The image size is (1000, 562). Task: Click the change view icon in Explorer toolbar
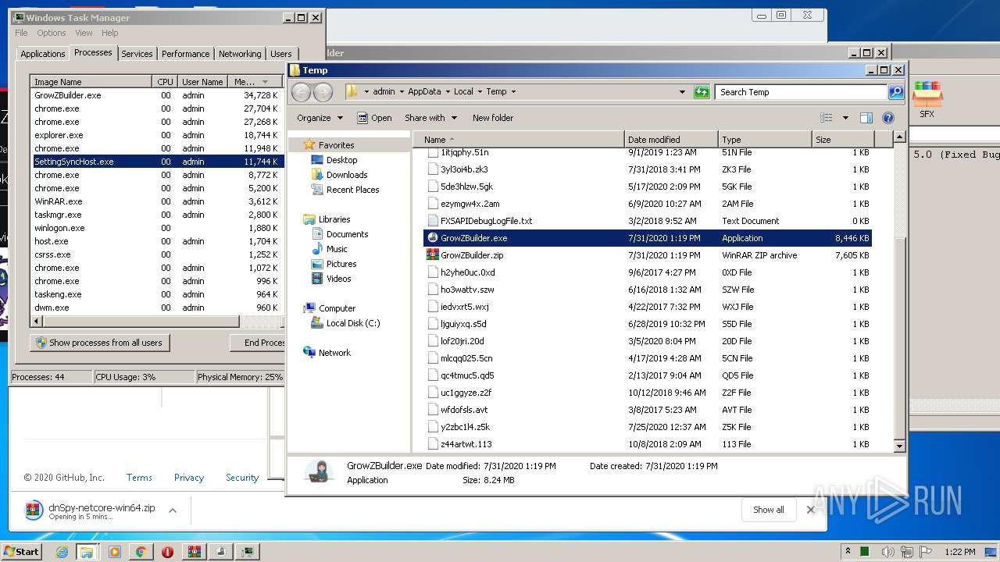pyautogui.click(x=827, y=118)
